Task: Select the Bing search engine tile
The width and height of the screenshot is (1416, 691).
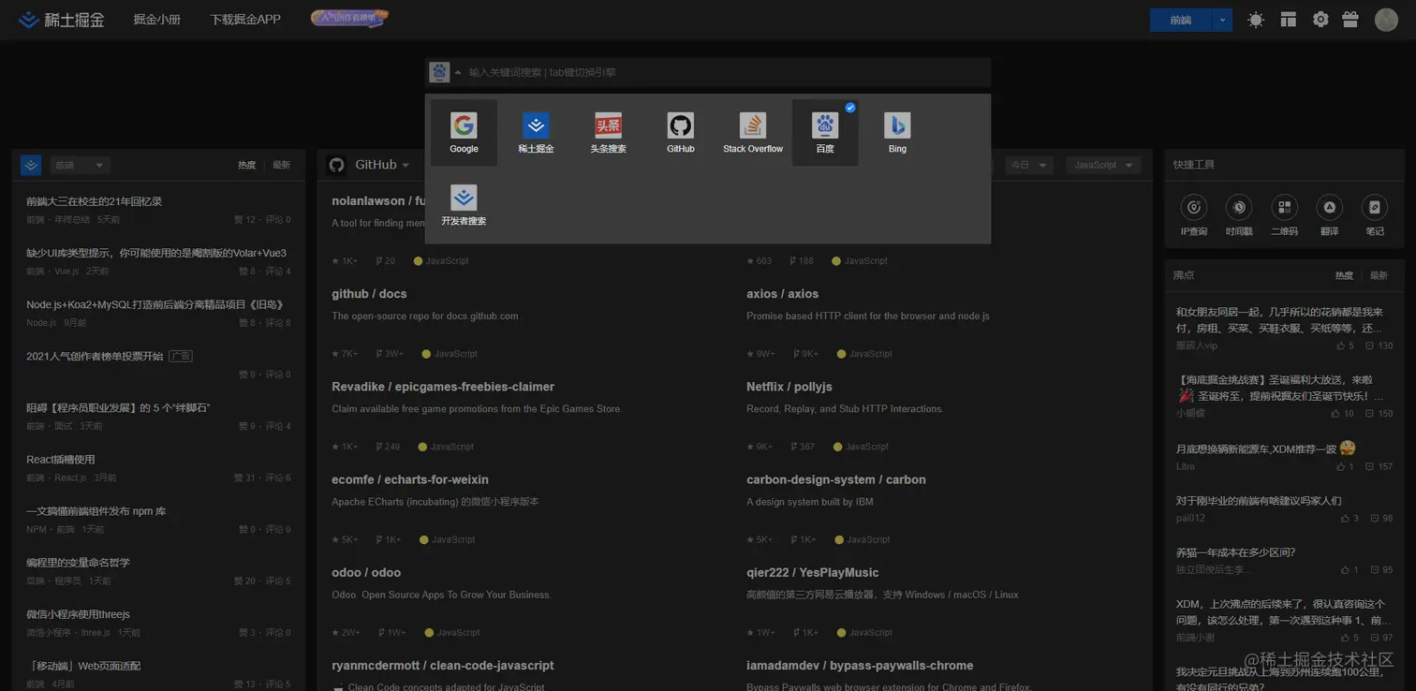Action: tap(897, 133)
